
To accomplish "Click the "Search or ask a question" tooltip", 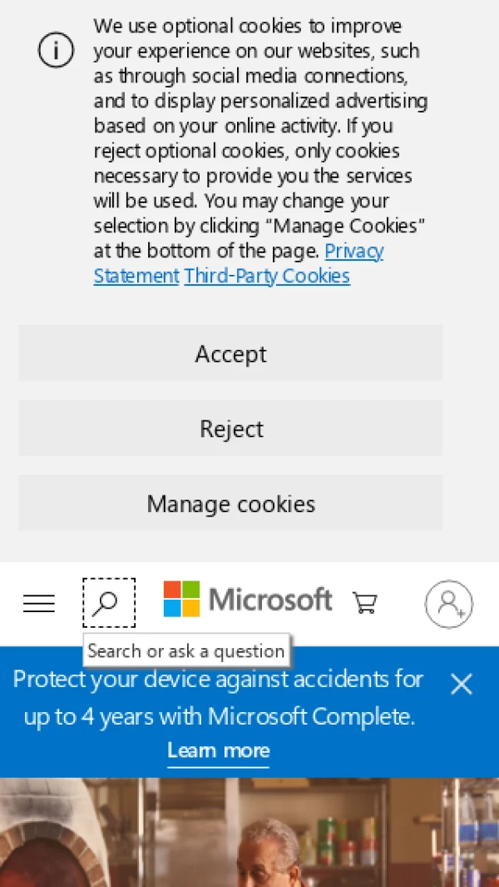I will click(186, 650).
